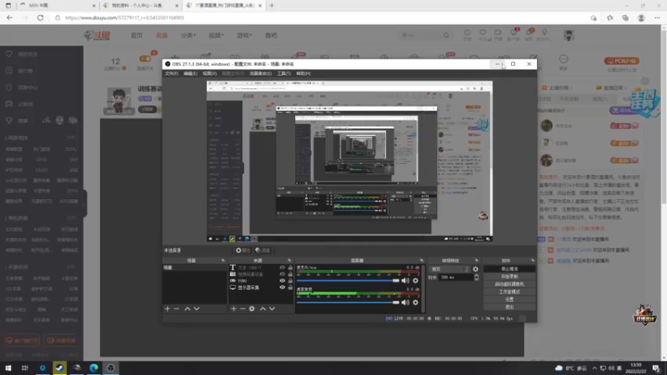Open the 编辑(E) menu in OBS
This screenshot has width=667, height=375.
click(x=190, y=73)
